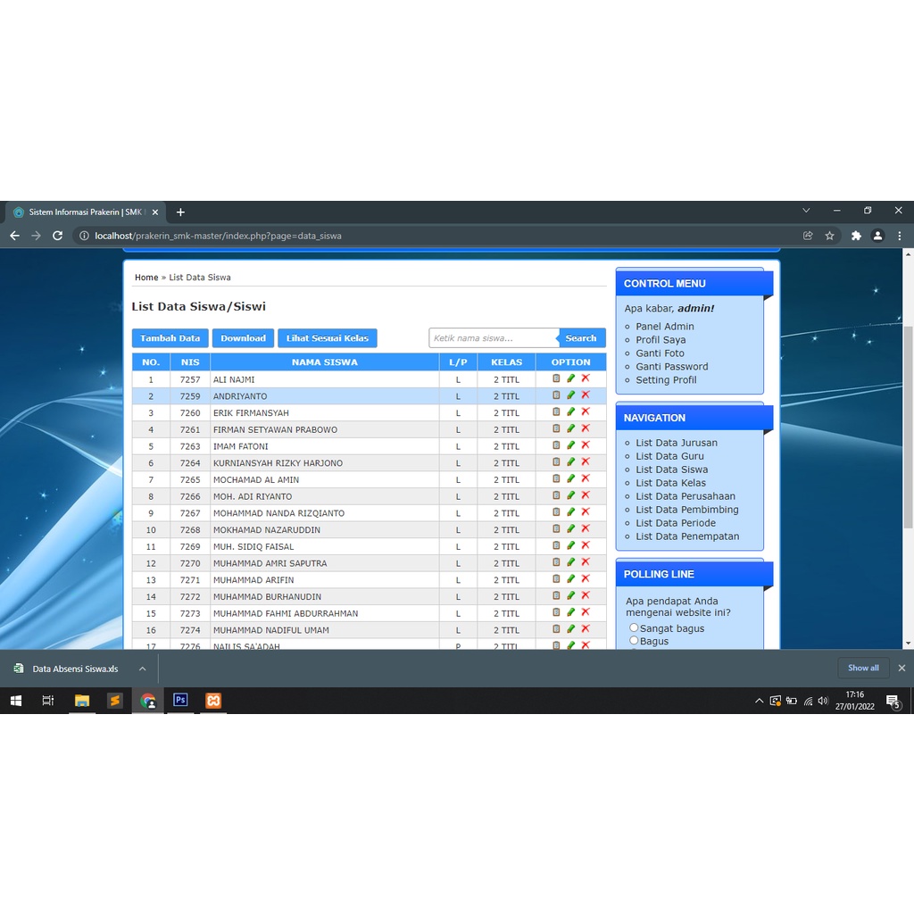Close the downloads bar
Viewport: 914px width, 914px height.
[x=902, y=668]
